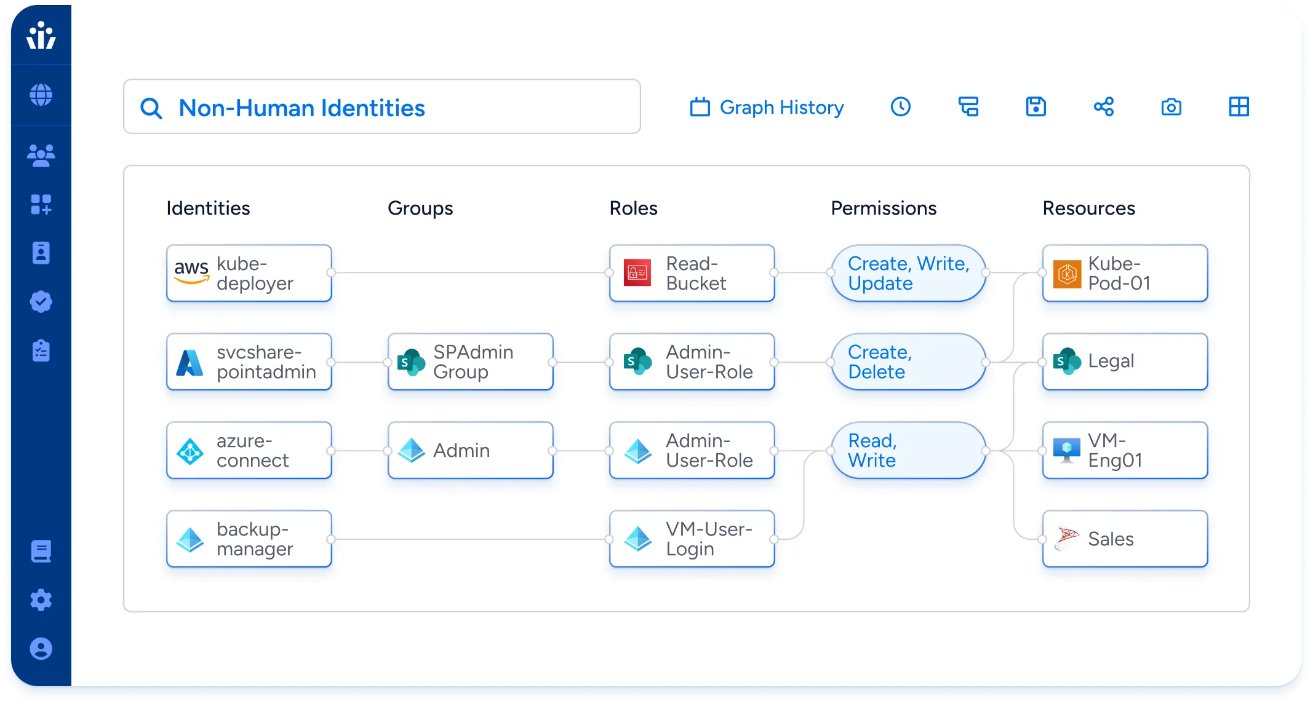Click the Kube-Pod-01 resource node
The height and width of the screenshot is (704, 1313).
tap(1125, 273)
